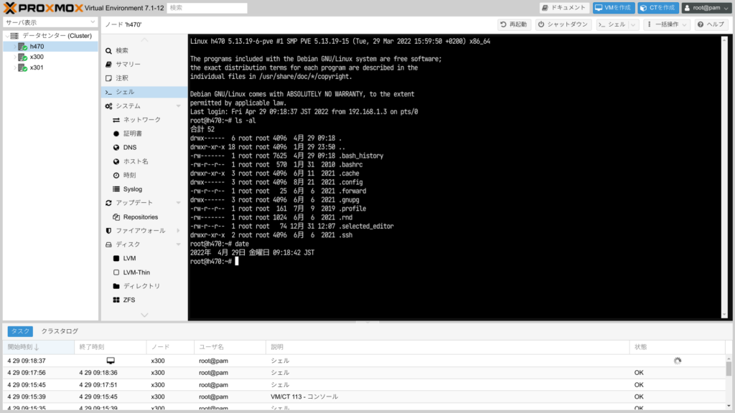Expand the x300 tree node arrow
Viewport: 735px width, 413px height.
14,57
